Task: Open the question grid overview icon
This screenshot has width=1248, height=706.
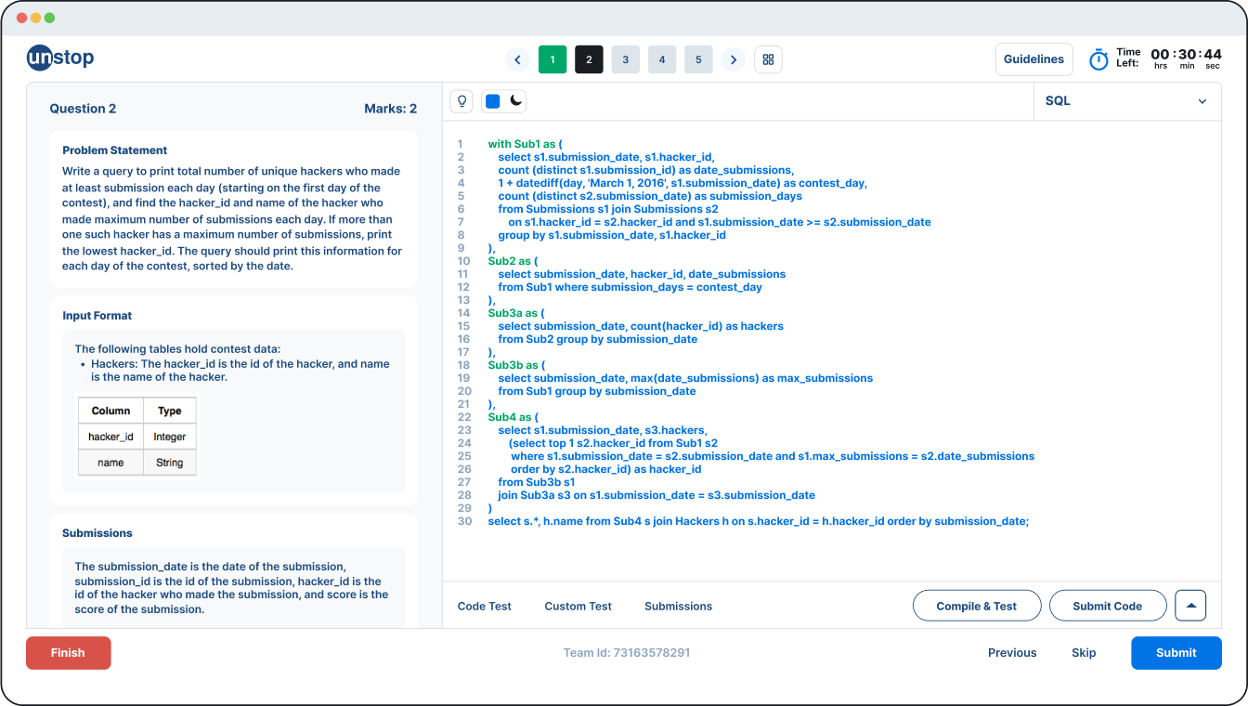Action: [x=768, y=59]
